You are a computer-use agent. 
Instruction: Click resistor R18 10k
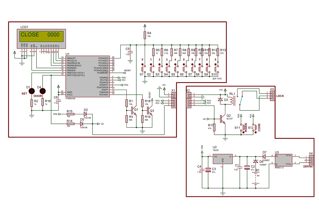click(x=142, y=103)
